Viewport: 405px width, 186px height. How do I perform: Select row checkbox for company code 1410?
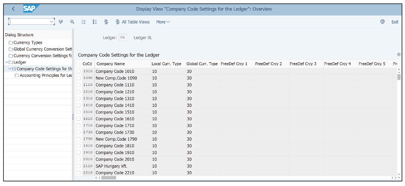click(79, 105)
